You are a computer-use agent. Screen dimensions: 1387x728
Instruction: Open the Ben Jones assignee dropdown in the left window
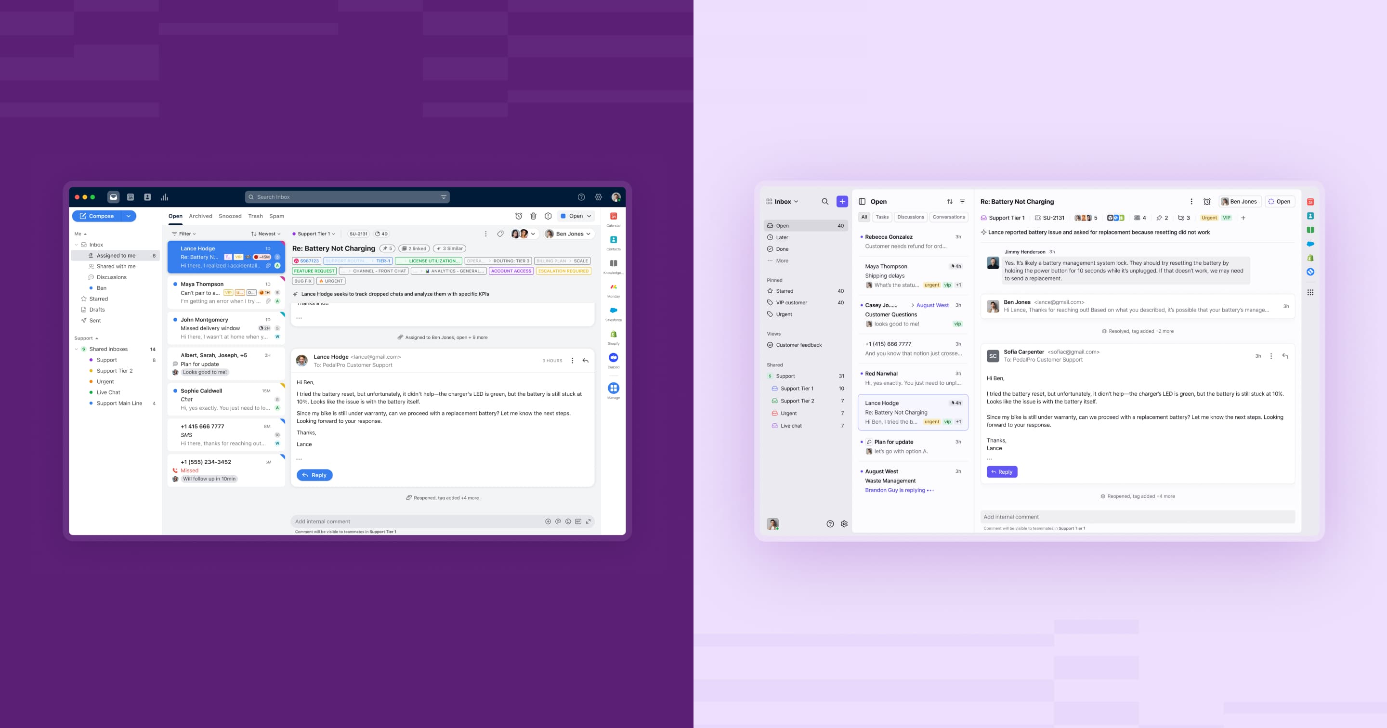tap(569, 234)
